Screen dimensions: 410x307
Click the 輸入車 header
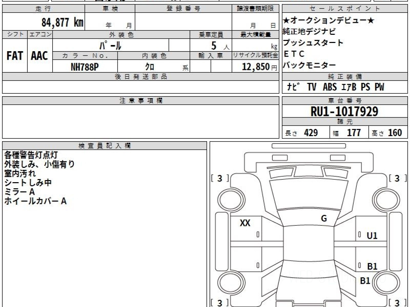211,56
